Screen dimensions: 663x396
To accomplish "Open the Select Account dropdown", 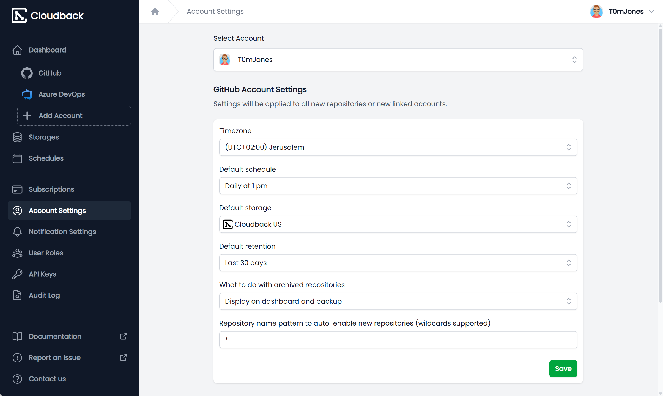I will coord(398,60).
